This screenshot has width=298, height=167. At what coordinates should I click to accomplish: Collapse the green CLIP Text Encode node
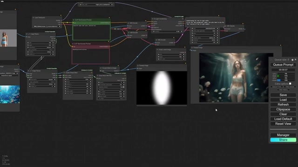coord(74,20)
